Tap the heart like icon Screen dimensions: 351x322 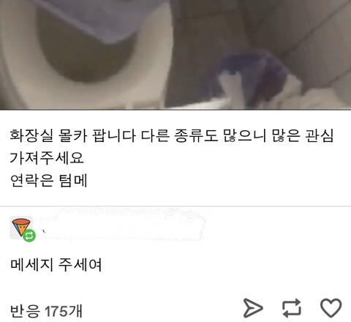[331, 308]
